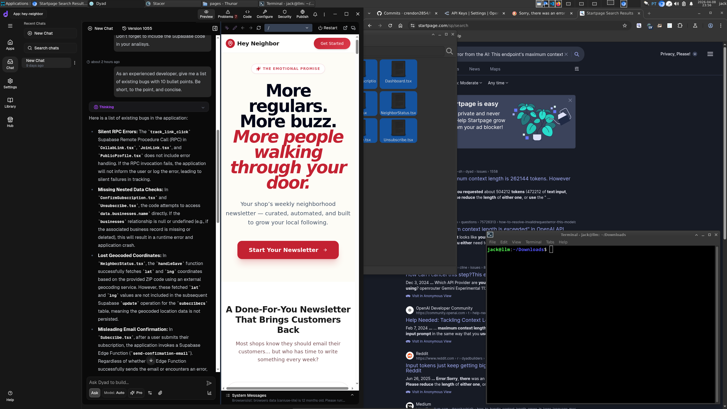Click the Dyad notifications bell icon
The height and width of the screenshot is (409, 727).
coord(315,14)
